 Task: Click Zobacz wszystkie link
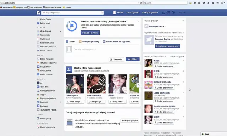(x=177, y=57)
